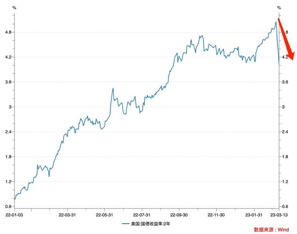Click the 4.8 label on the left y-axis
Screen dimensions: 297x234
pyautogui.click(x=8, y=32)
